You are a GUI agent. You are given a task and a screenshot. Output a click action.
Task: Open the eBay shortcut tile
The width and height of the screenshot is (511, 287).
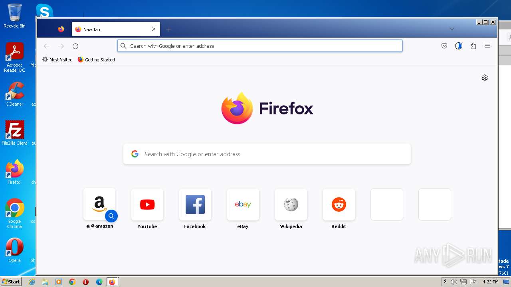(243, 204)
